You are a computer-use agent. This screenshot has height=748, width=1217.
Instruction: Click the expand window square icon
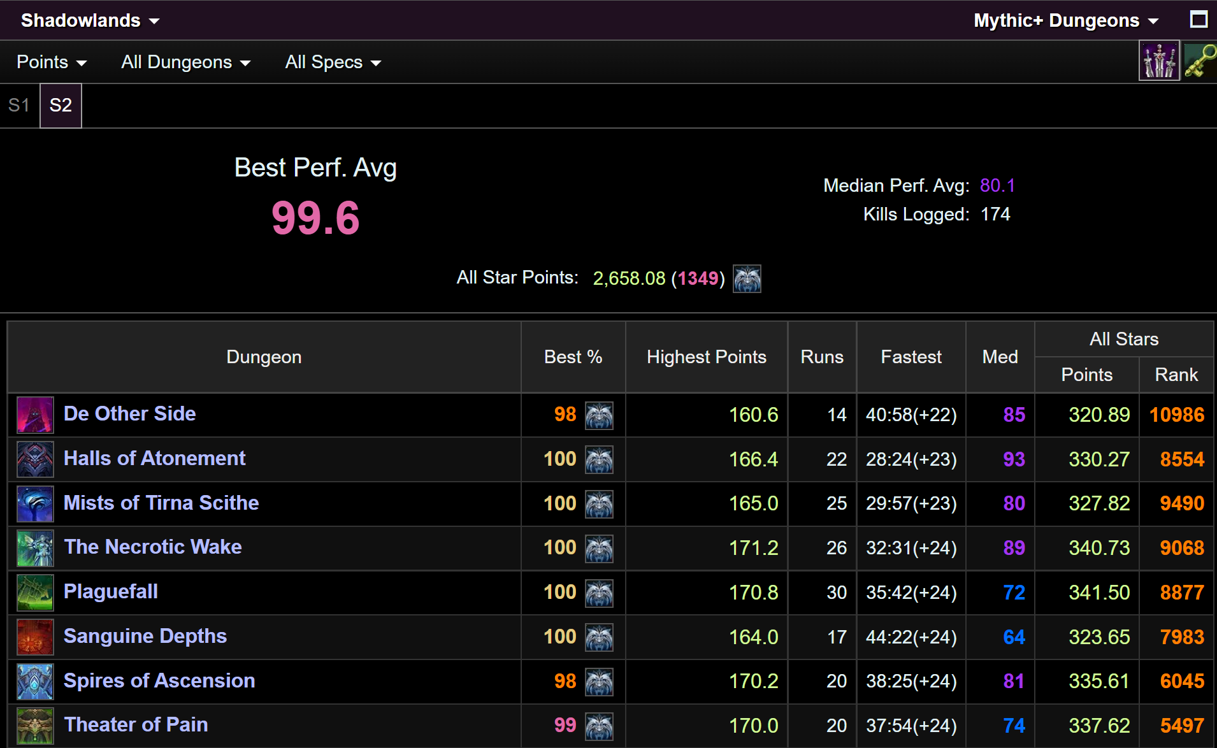(1199, 20)
